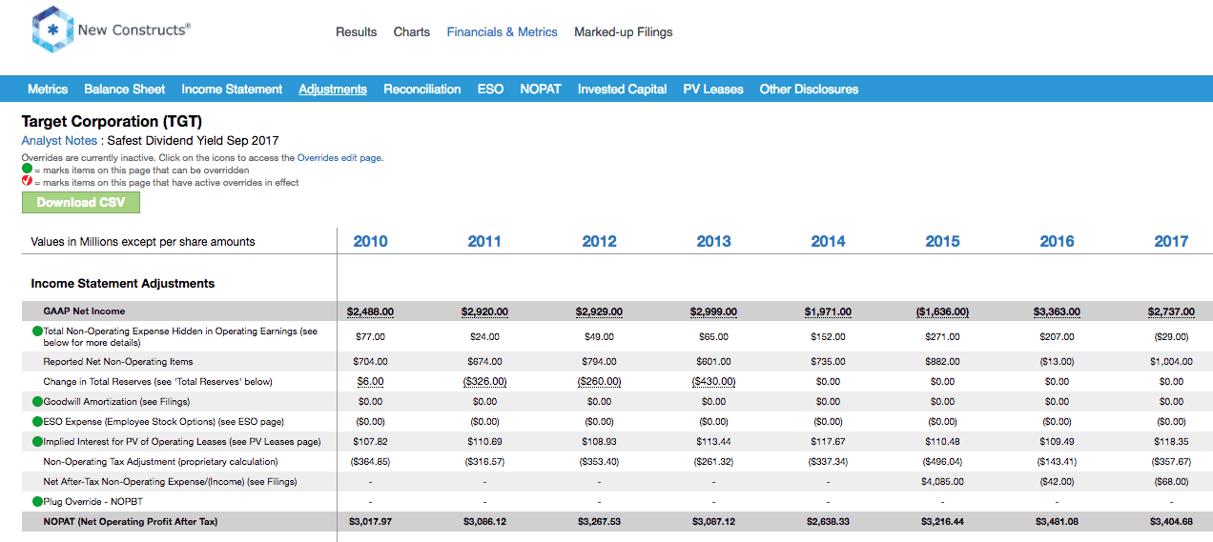Click 2016 Reported Net Non-Operating Items ($13.00)
Image resolution: width=1213 pixels, height=542 pixels.
[1057, 361]
